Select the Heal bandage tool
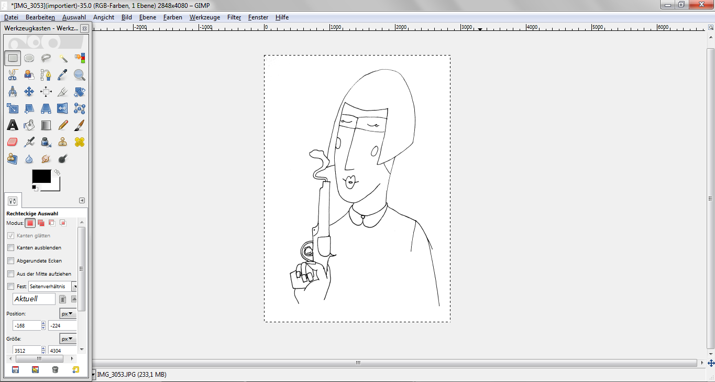This screenshot has height=382, width=715. pyautogui.click(x=80, y=142)
